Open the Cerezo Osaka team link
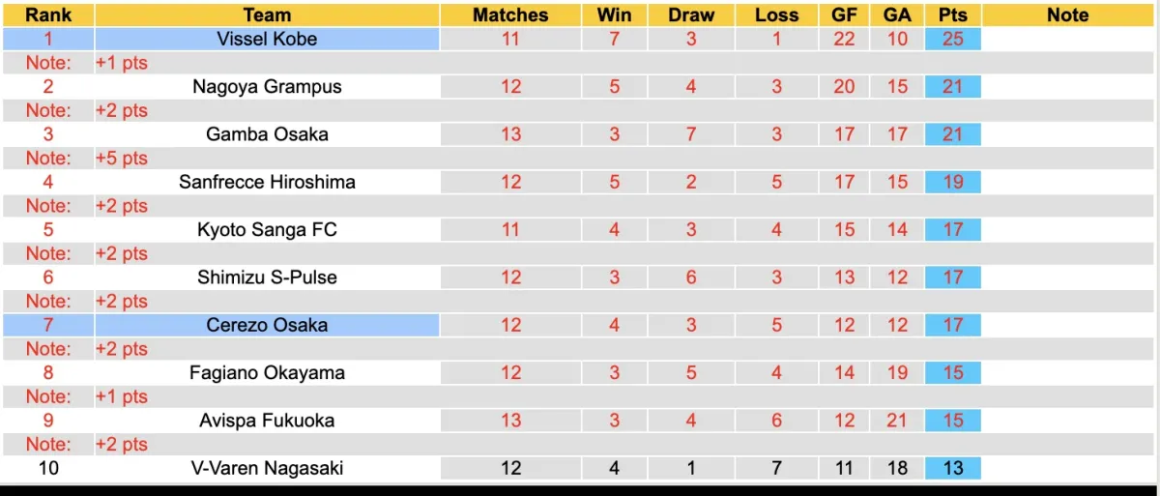Screen dimensions: 1160x496 267,325
